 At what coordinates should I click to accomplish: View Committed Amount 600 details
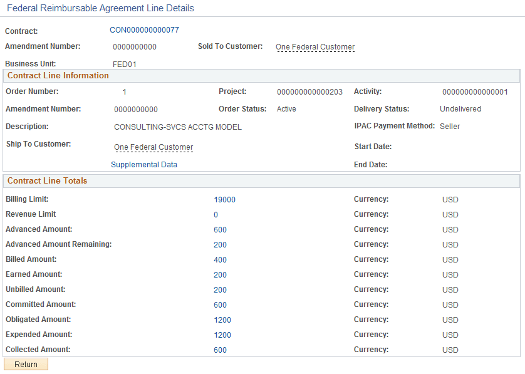coord(220,304)
